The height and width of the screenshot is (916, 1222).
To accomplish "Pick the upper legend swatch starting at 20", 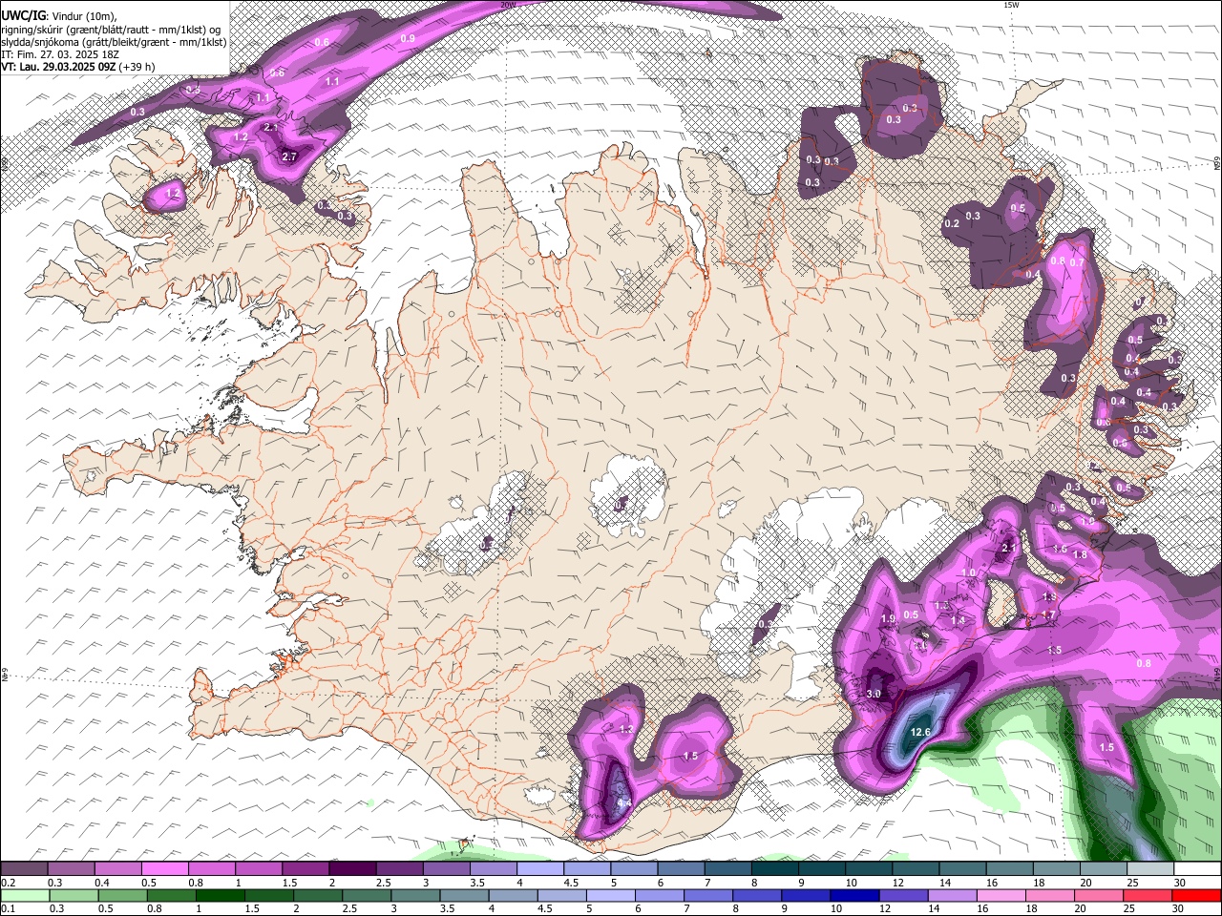I will (1104, 868).
